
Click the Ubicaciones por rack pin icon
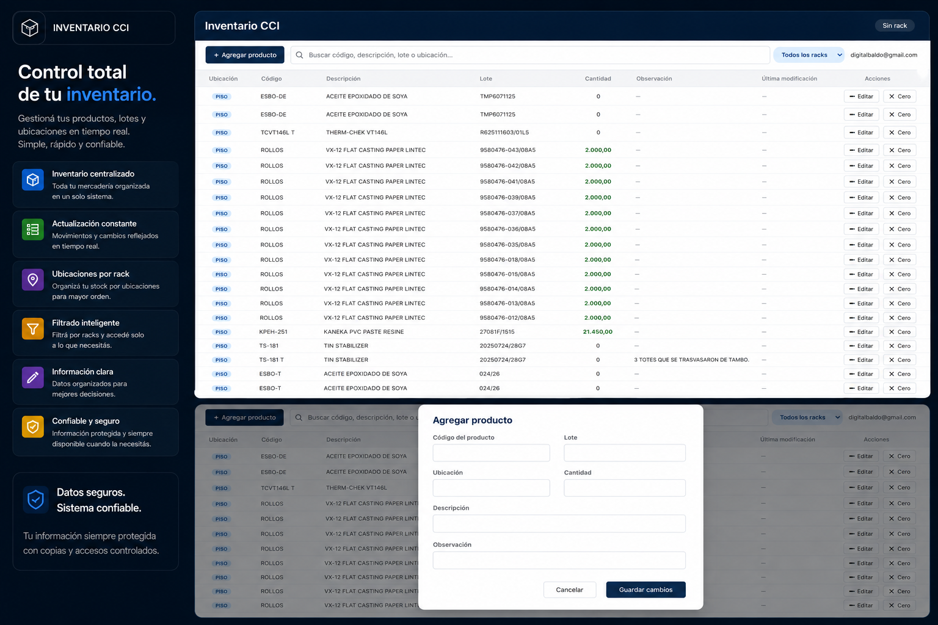click(33, 280)
